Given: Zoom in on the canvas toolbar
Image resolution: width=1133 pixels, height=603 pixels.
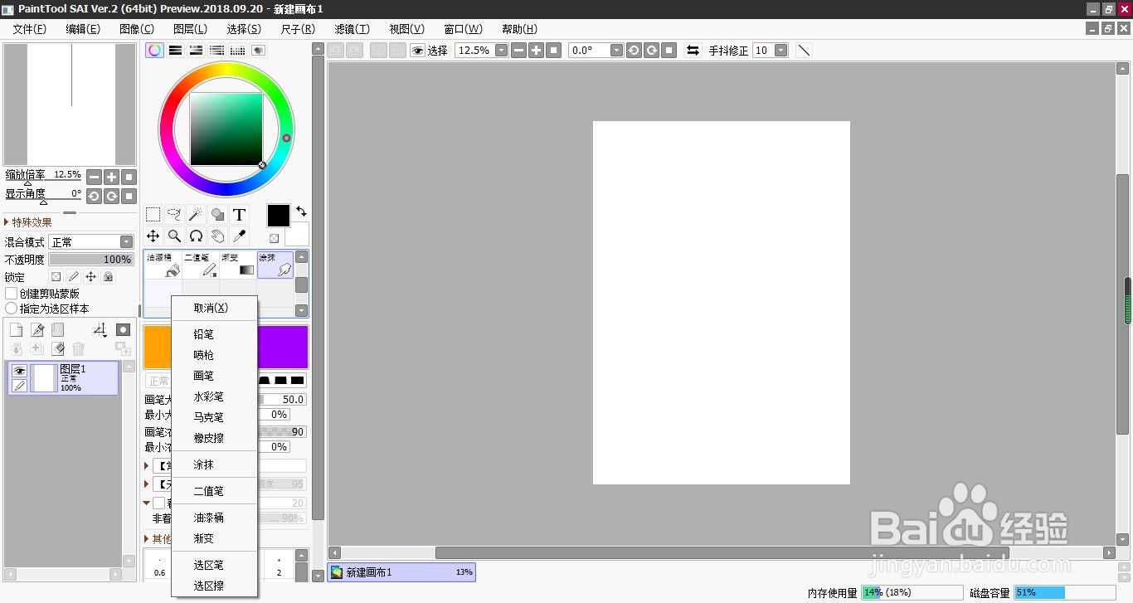Looking at the screenshot, I should coord(536,51).
